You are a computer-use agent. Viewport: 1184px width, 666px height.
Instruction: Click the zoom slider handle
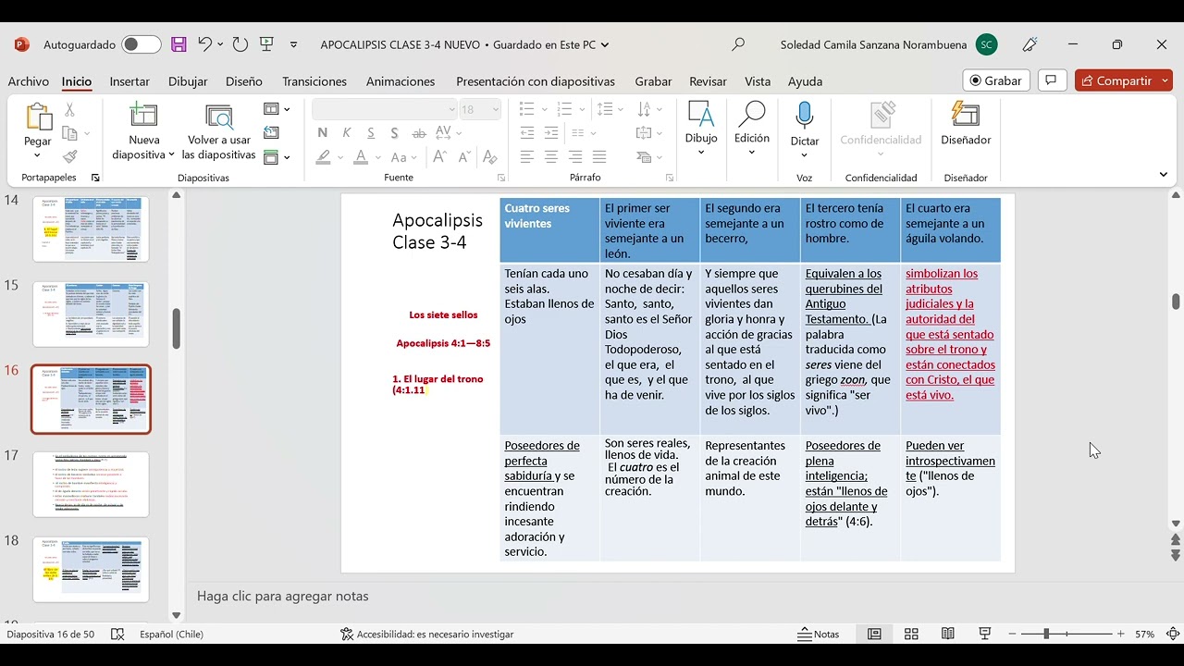(x=1046, y=634)
